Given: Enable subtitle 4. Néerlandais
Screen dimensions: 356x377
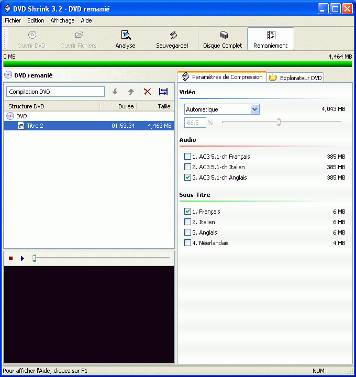Looking at the screenshot, I should click(187, 243).
